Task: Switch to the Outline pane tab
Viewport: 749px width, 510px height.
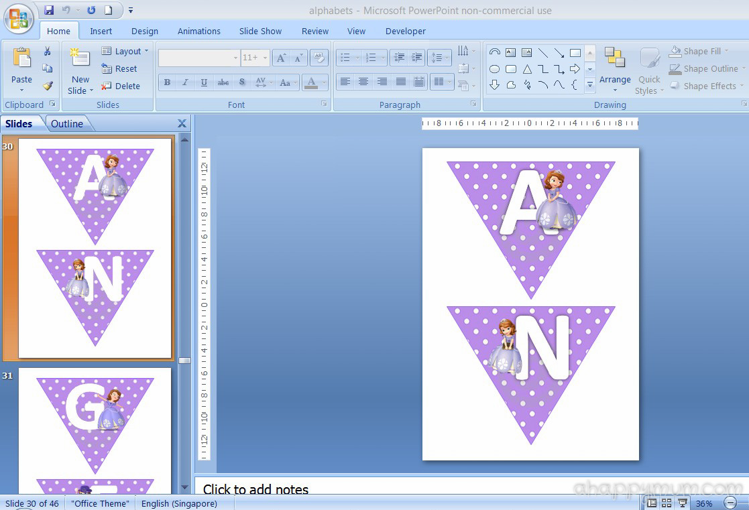Action: coord(67,124)
